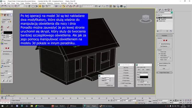The width and height of the screenshot is (192, 108).
Task: Toggle lightbulb of top VertexPaint modifier
Action: pyautogui.click(x=157, y=18)
